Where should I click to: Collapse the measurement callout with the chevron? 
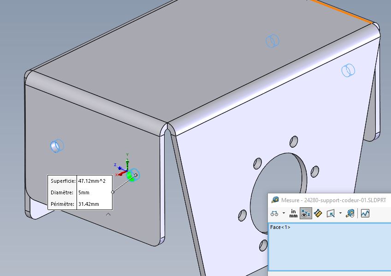coord(108,214)
